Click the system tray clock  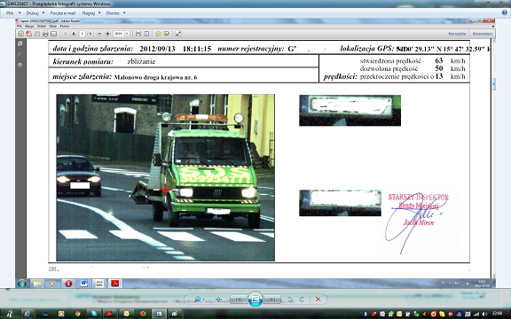497,314
